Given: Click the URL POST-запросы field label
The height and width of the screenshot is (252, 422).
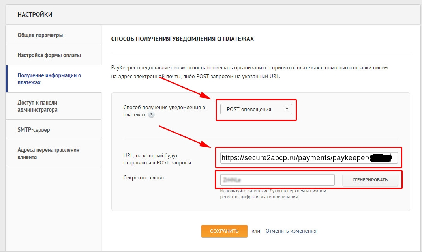Looking at the screenshot, I should point(157,159).
